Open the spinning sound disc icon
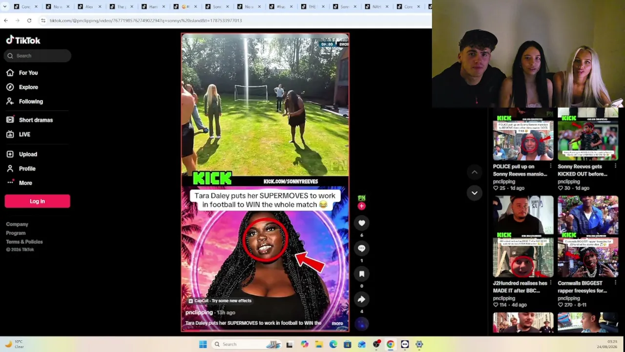The width and height of the screenshot is (625, 352). [x=362, y=324]
